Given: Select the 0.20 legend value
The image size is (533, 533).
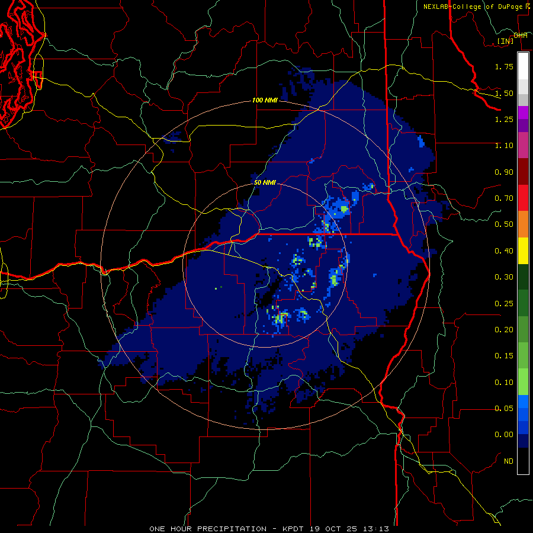Looking at the screenshot, I should coord(504,330).
